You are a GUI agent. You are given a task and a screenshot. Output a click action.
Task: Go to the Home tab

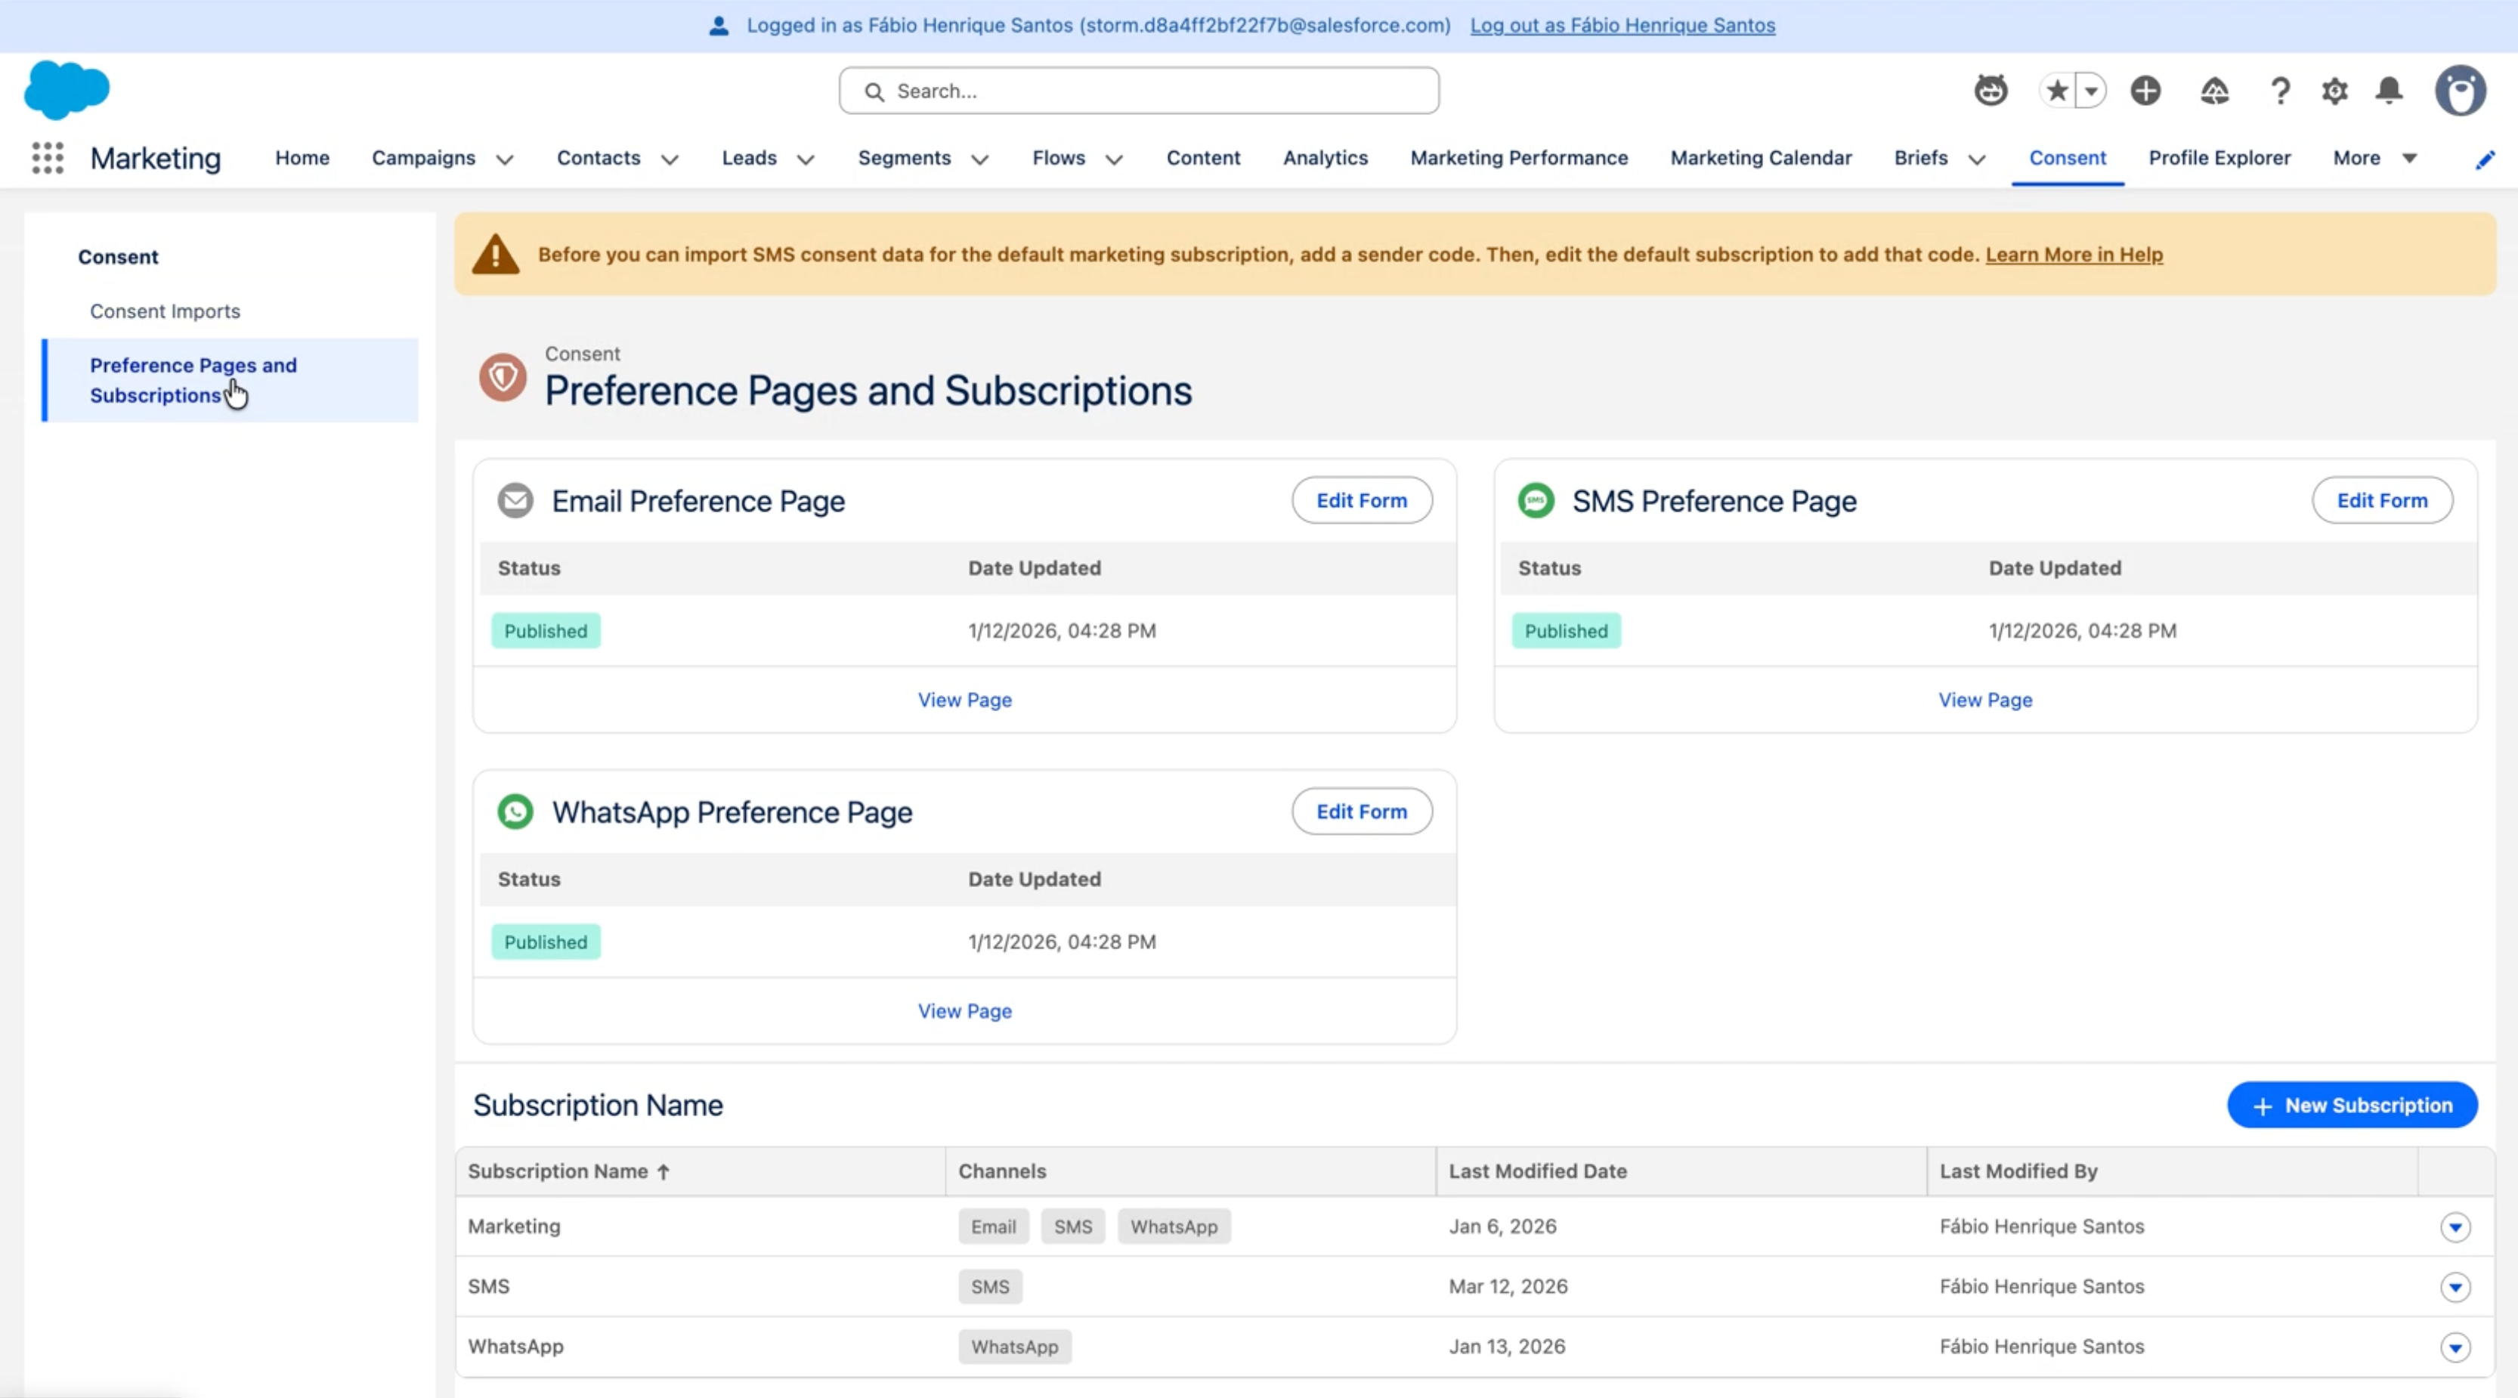coord(302,157)
